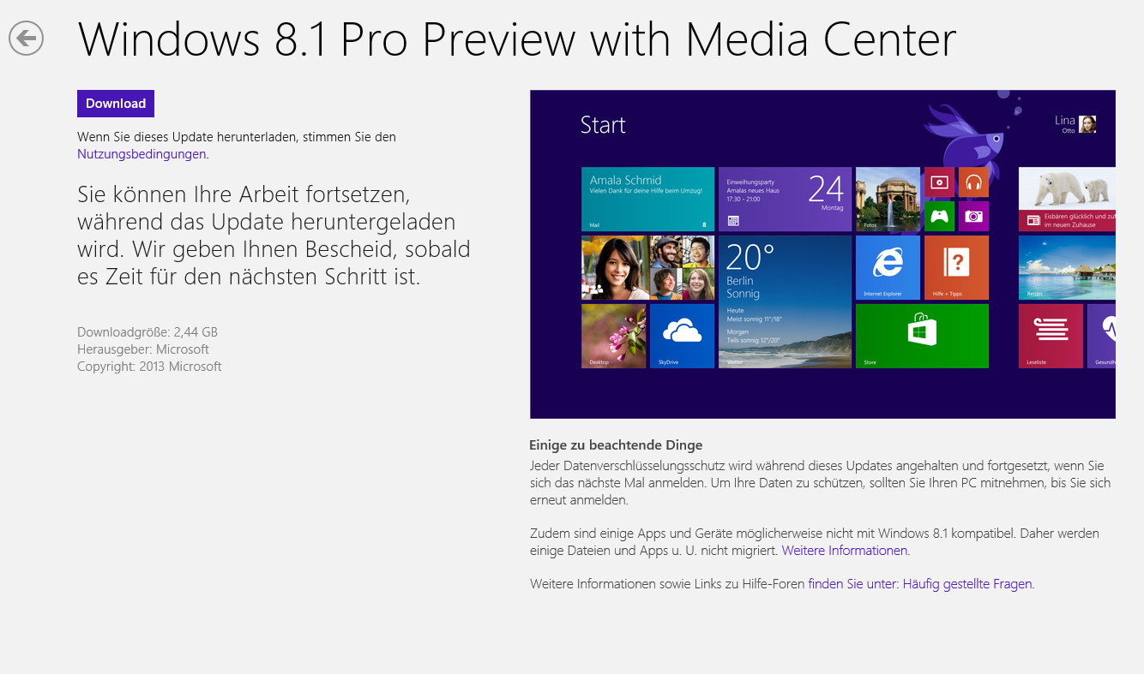Click the 'Jeder Datenverschlüsselungsschutz' paragraph
Screen dimensions: 1144x674
pyautogui.click(x=820, y=483)
